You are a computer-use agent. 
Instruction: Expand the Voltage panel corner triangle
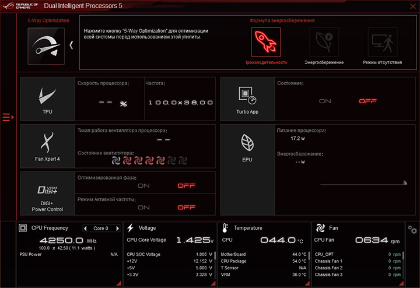tap(213, 283)
